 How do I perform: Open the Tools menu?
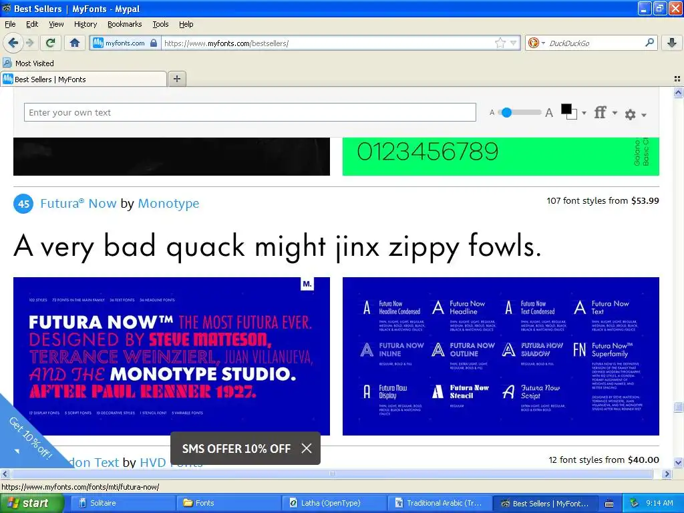point(160,24)
